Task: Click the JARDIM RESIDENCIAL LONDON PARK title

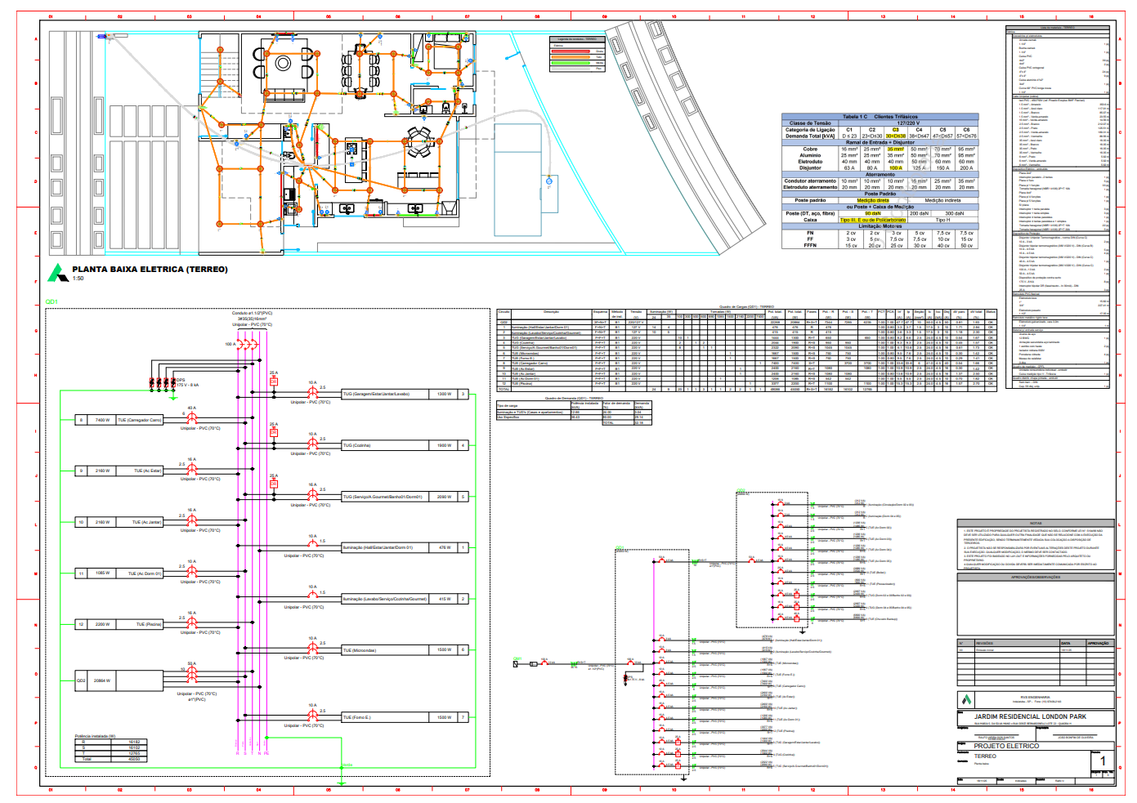Action: (1030, 716)
